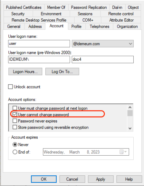Select the Never radio button

(x=15, y=144)
